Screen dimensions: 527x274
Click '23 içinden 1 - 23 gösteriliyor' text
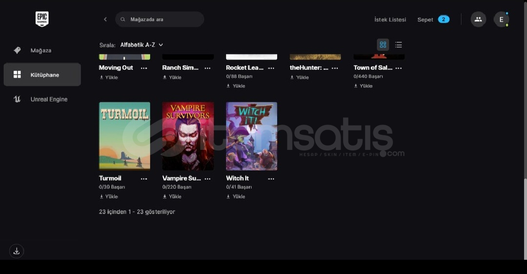(137, 212)
